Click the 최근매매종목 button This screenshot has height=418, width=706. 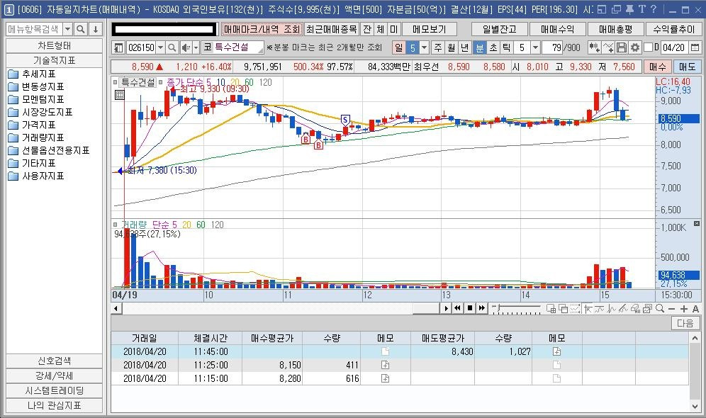332,29
